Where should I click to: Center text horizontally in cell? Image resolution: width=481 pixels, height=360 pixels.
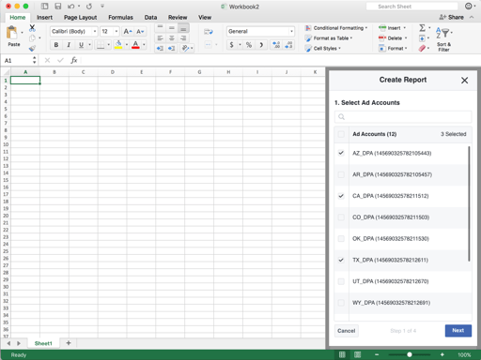(x=172, y=38)
